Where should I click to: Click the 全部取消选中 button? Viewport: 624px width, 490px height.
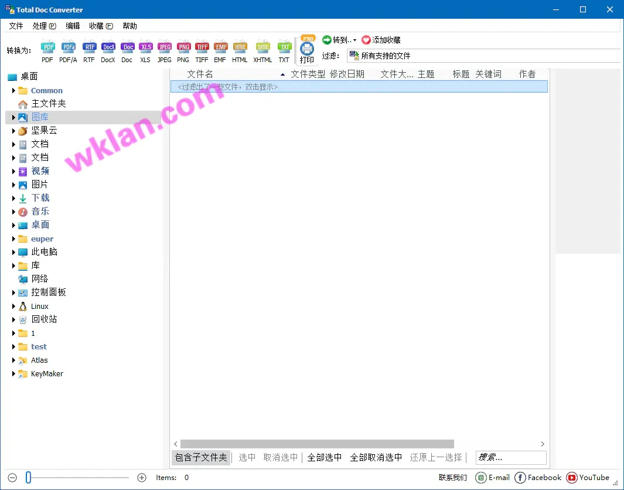376,457
